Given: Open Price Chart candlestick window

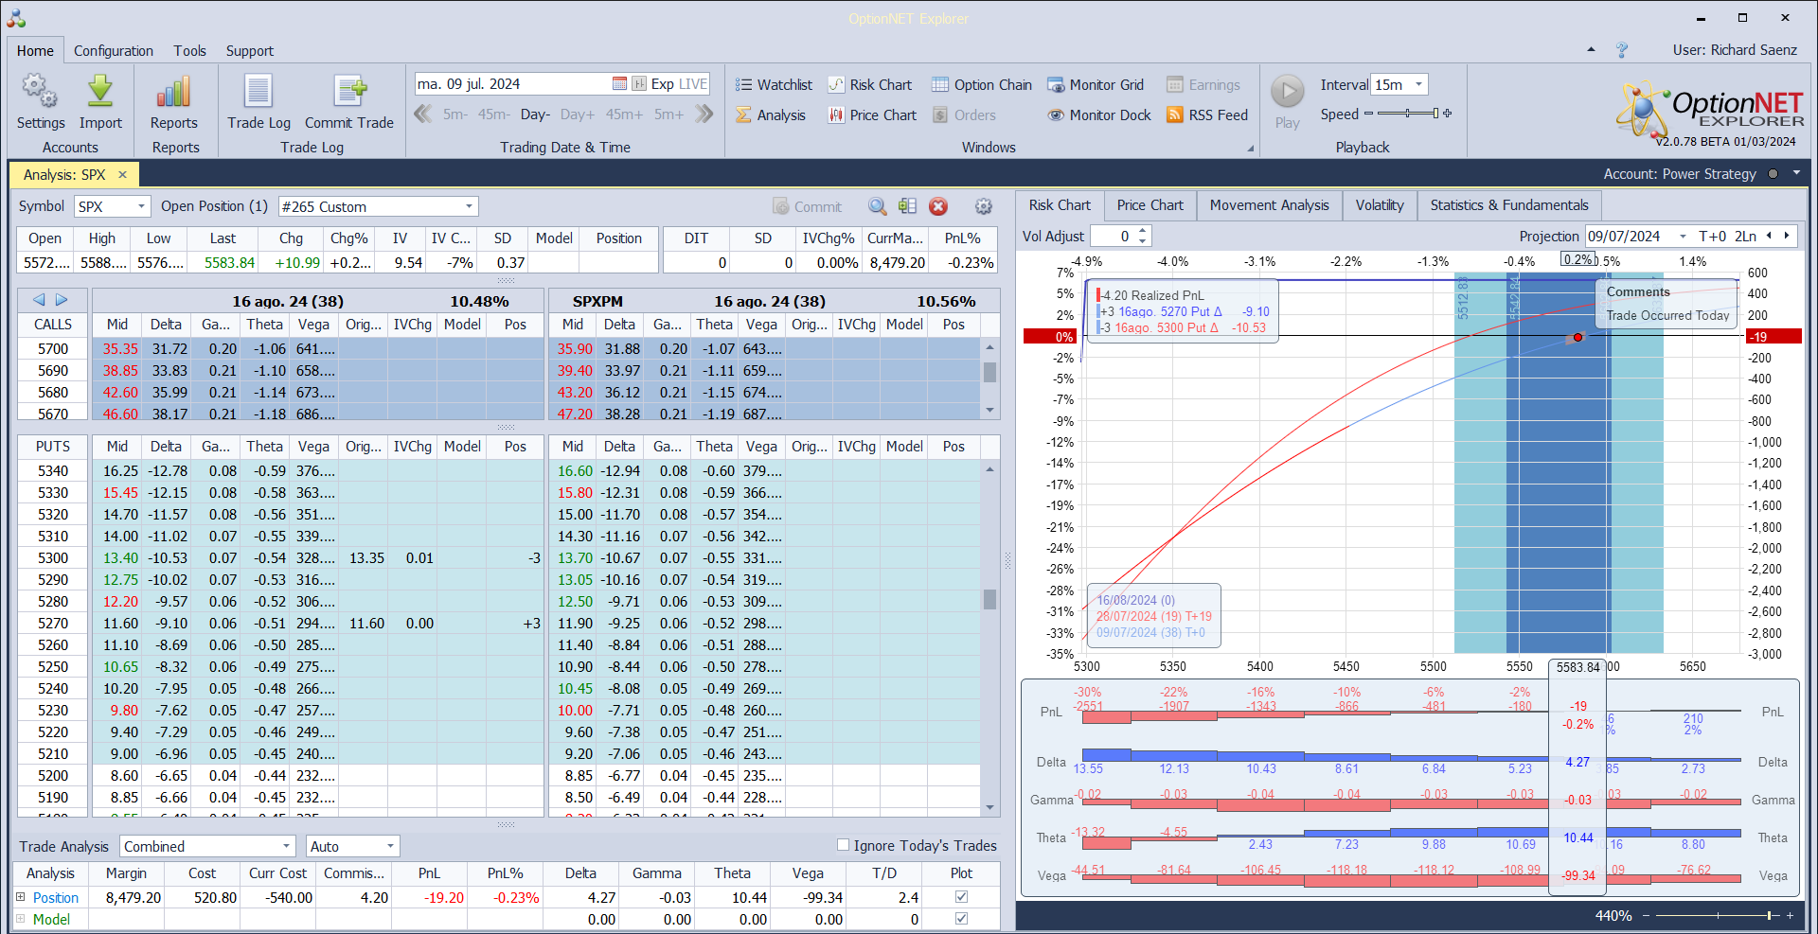Looking at the screenshot, I should 872,115.
